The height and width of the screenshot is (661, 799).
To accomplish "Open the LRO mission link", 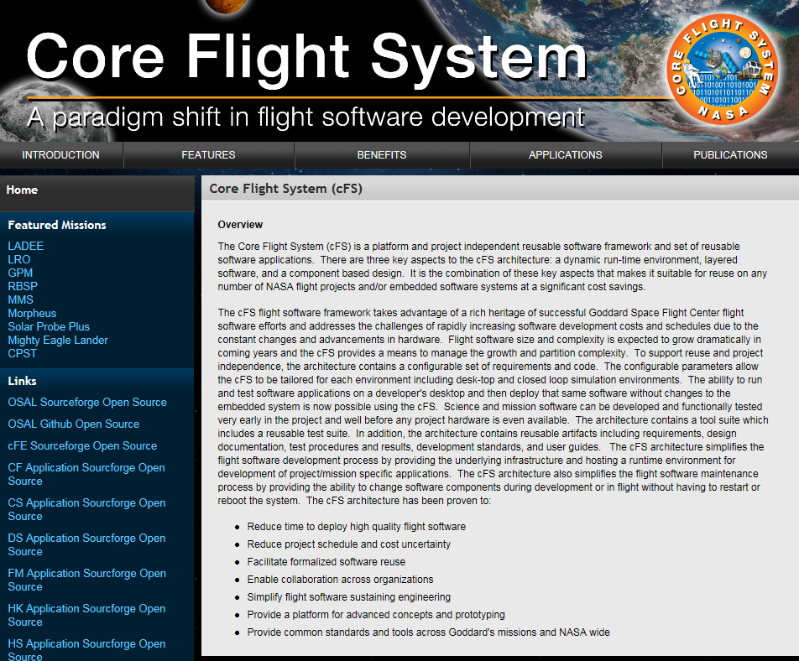I will (18, 259).
